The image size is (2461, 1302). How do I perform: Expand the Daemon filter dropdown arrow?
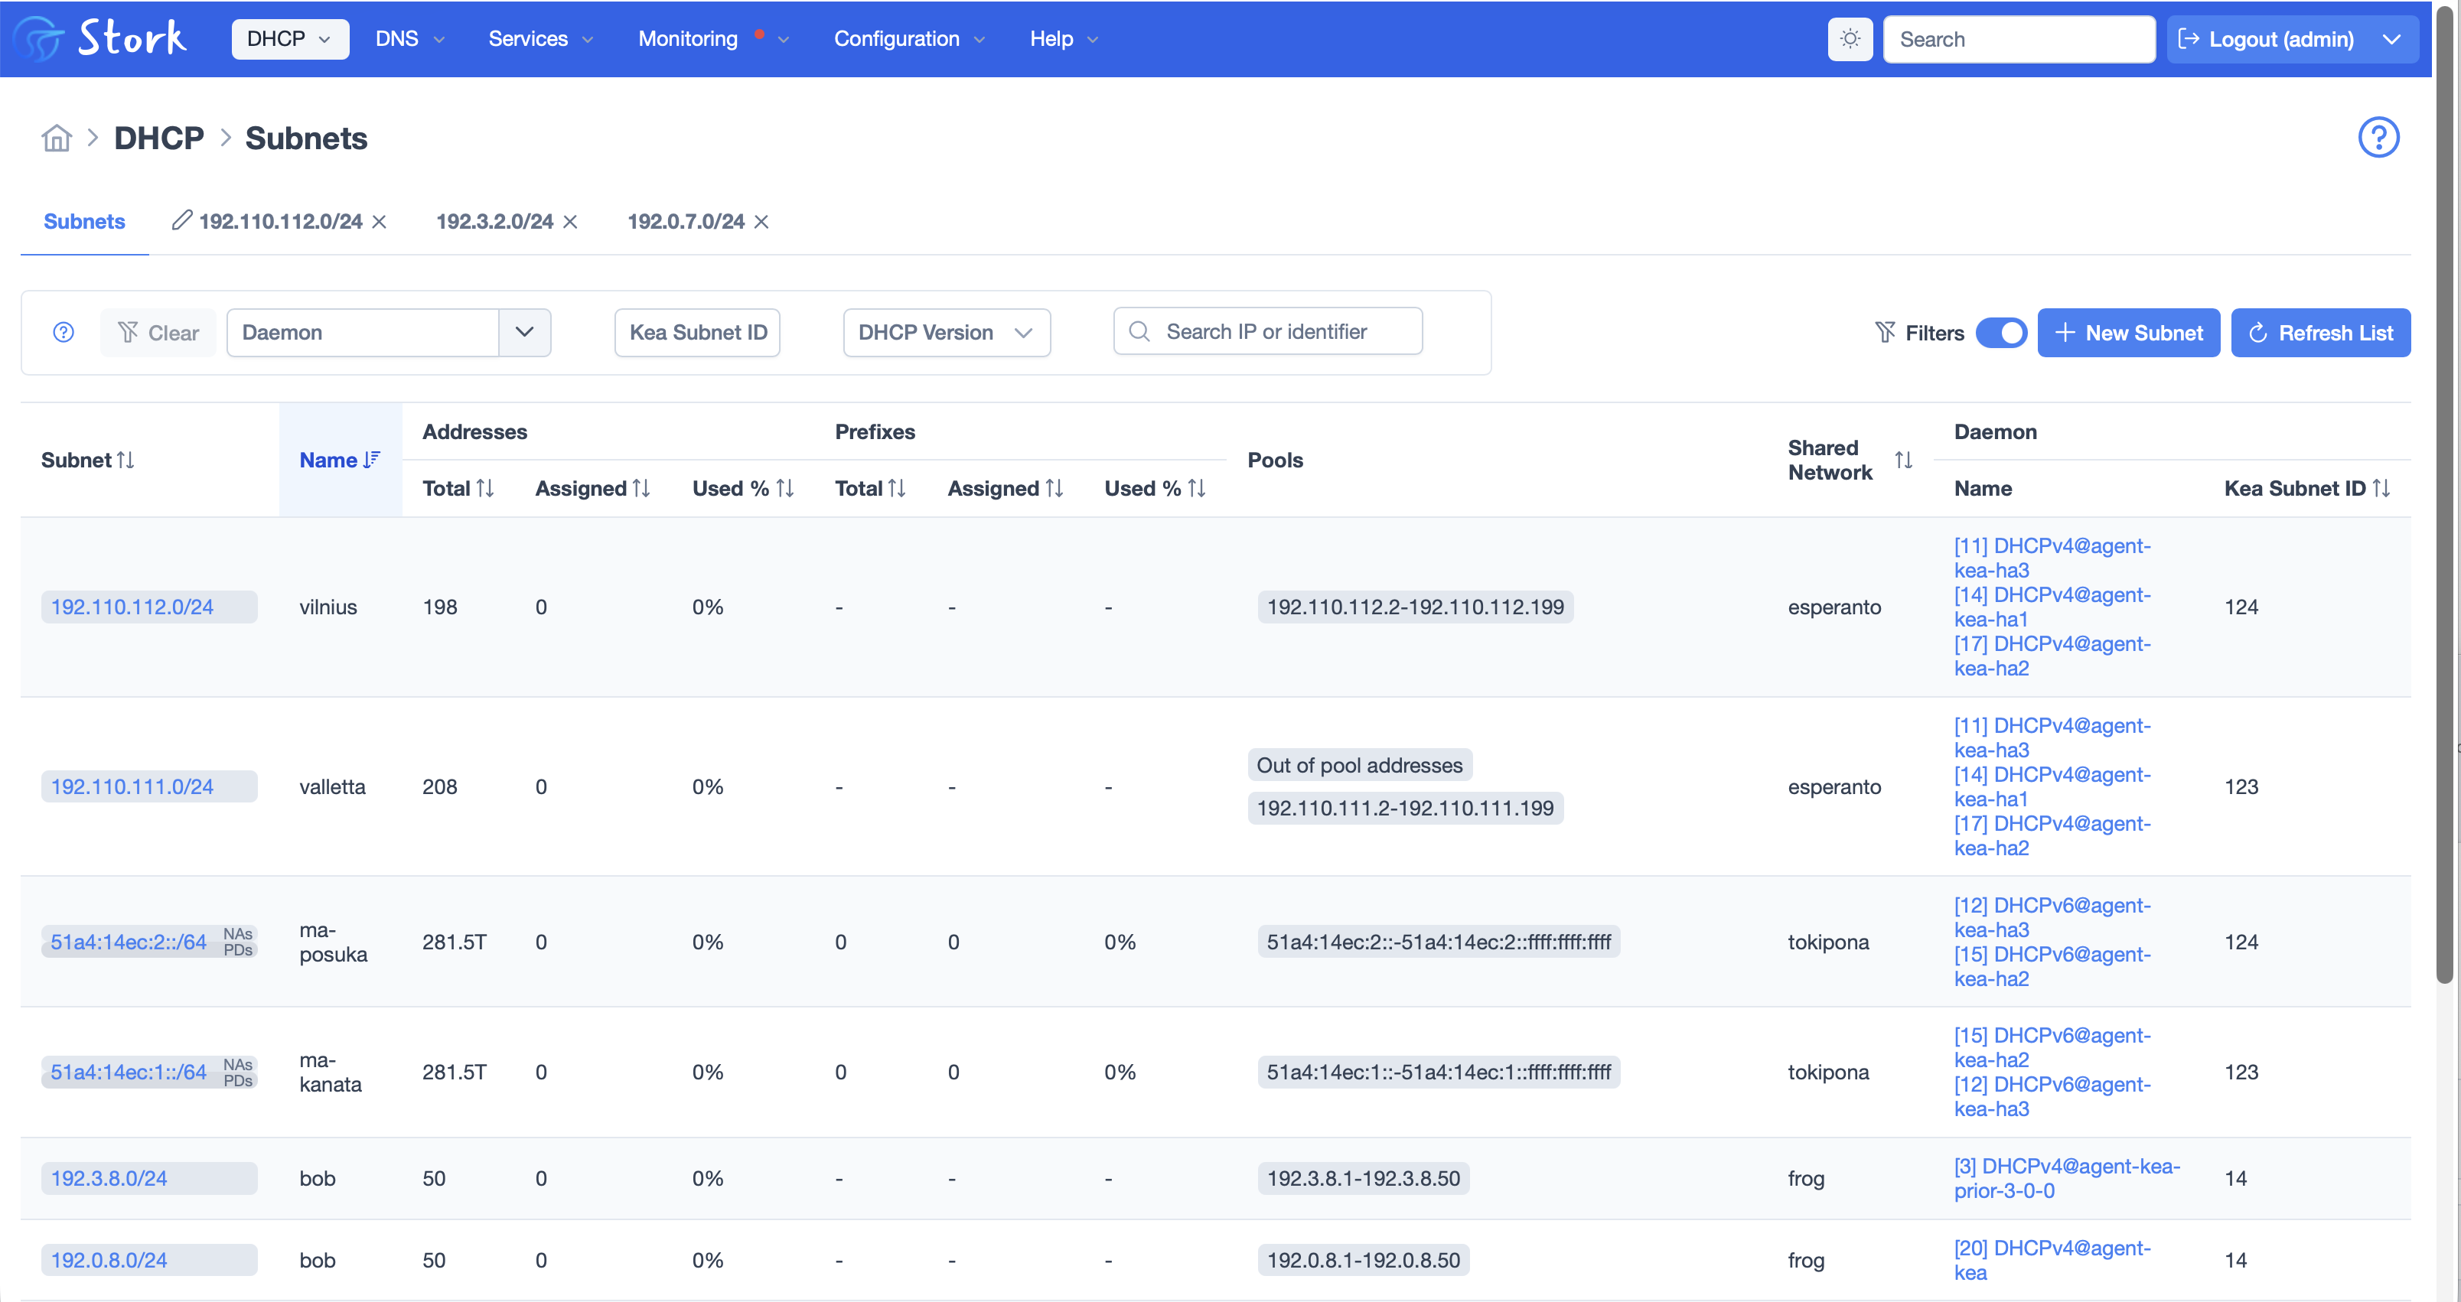tap(524, 333)
